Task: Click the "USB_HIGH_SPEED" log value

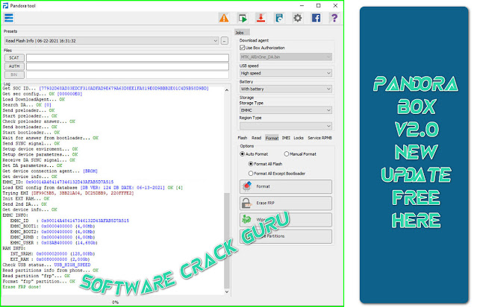Action: point(72,265)
